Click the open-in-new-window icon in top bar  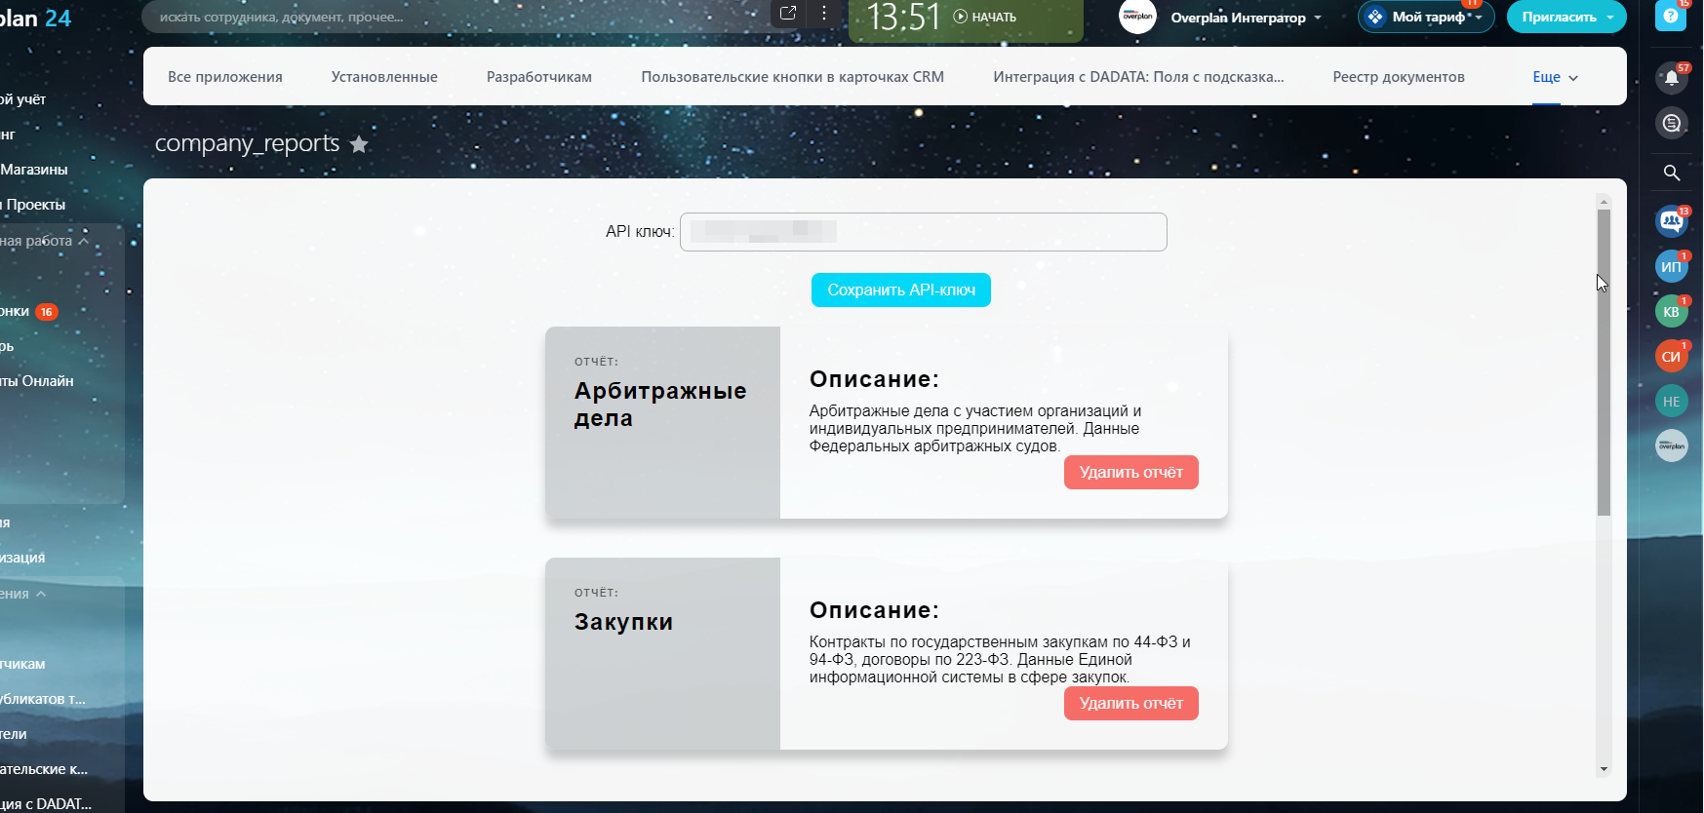(788, 14)
